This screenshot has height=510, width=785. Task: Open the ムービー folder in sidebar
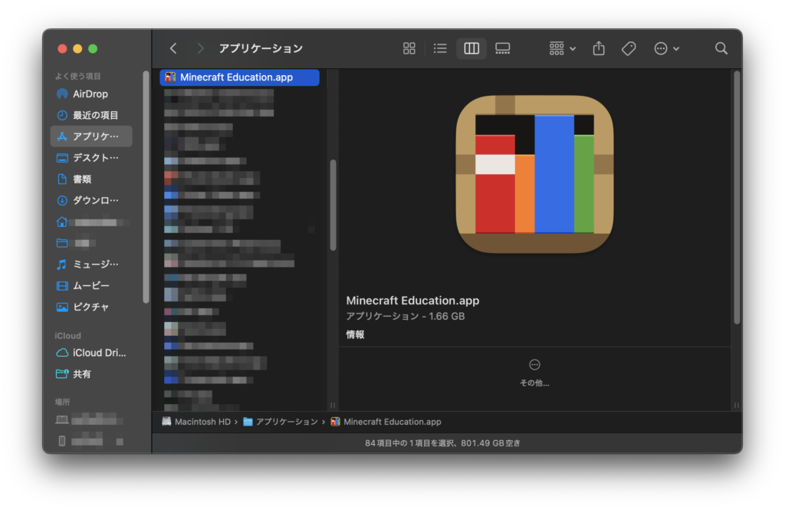pos(90,285)
